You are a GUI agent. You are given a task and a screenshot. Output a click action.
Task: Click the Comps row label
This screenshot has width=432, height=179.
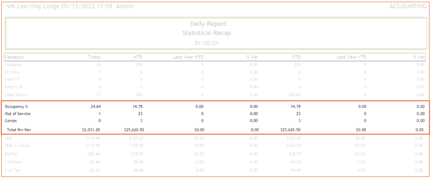[12, 121]
